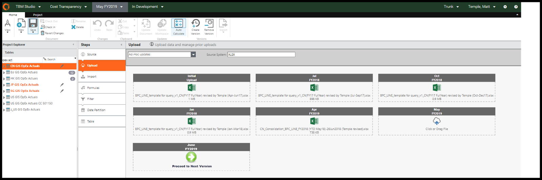542x180 pixels.
Task: Go to the Filter step
Action: click(x=102, y=99)
